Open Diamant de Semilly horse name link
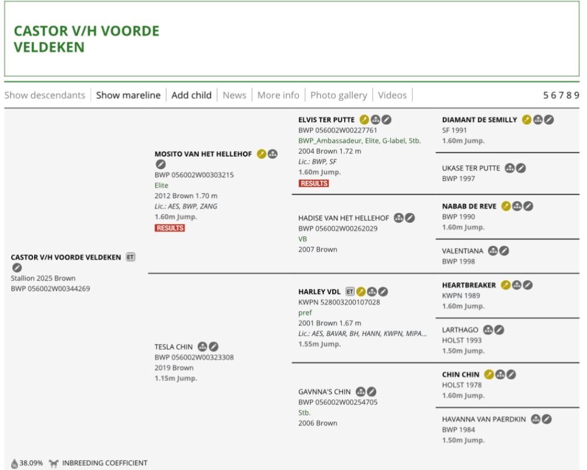587x470 pixels. coord(480,120)
